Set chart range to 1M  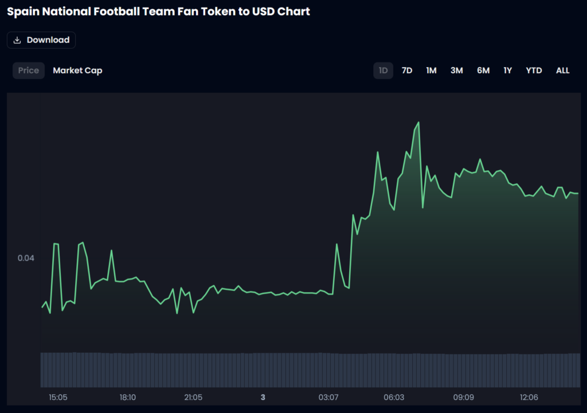tap(431, 70)
